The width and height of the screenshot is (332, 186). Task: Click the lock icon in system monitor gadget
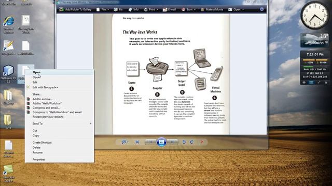tap(326, 83)
